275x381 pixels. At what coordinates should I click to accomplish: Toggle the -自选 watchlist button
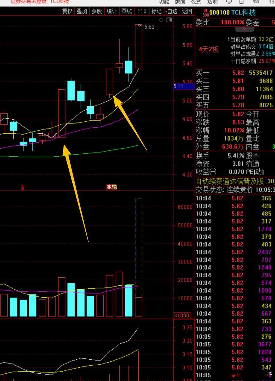(172, 11)
